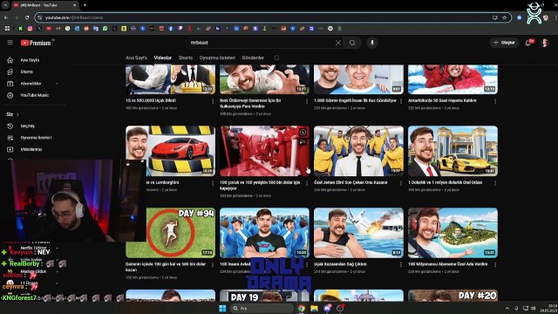Open the plane crash survival thumbnail
Screen dimensions: 558x314
[x=358, y=233]
